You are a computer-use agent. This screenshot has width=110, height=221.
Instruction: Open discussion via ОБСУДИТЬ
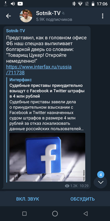pos(82,199)
